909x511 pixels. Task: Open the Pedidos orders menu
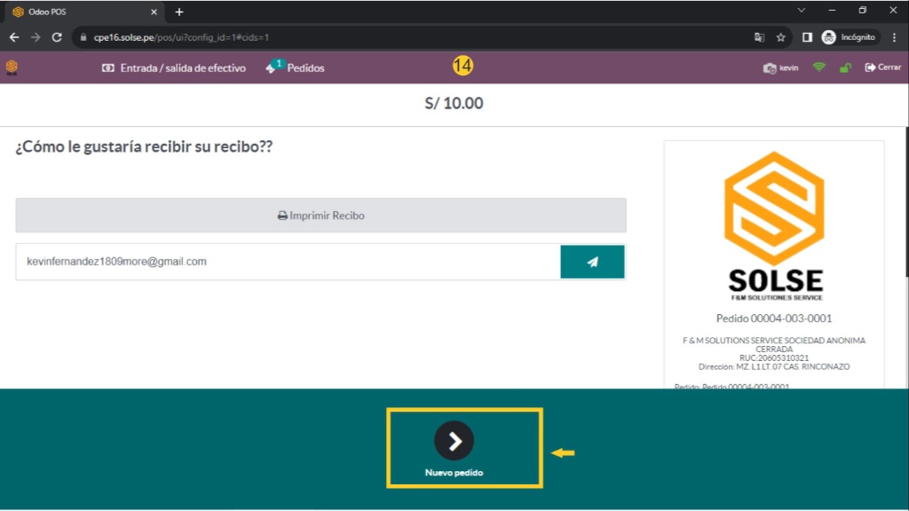pyautogui.click(x=296, y=67)
